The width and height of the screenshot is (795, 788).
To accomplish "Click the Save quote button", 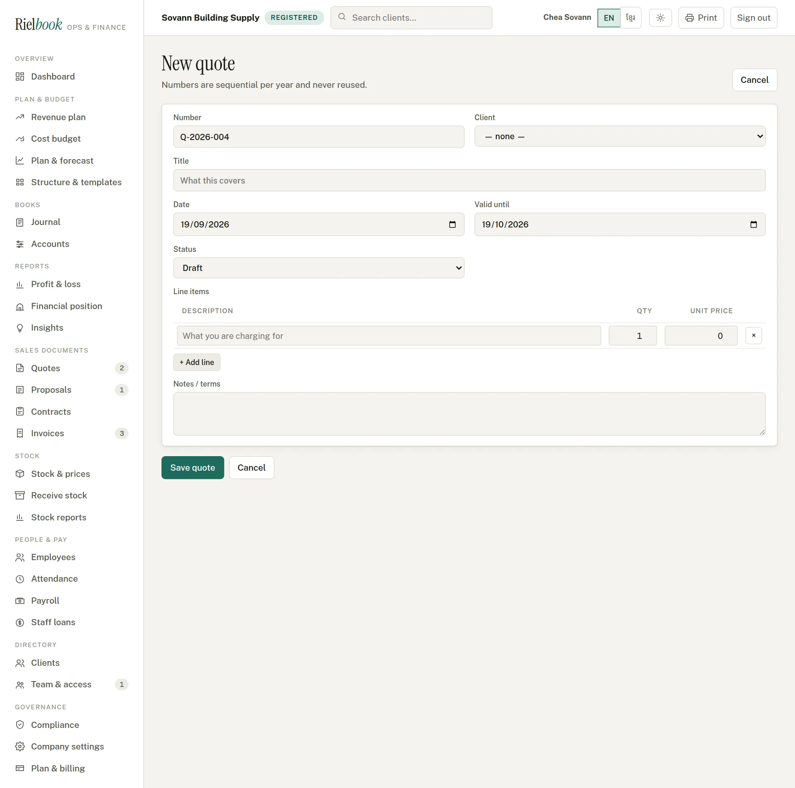I will click(x=193, y=468).
